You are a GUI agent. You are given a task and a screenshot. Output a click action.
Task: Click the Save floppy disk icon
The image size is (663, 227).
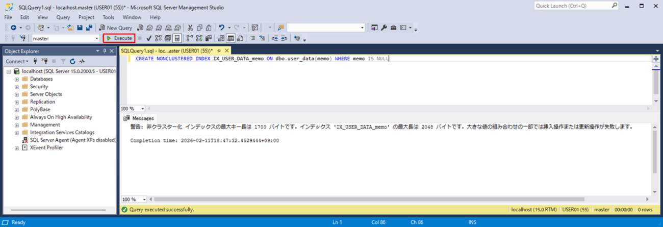[x=80, y=28]
